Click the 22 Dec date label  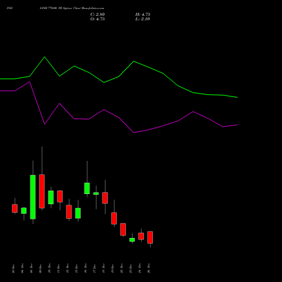point(122,268)
